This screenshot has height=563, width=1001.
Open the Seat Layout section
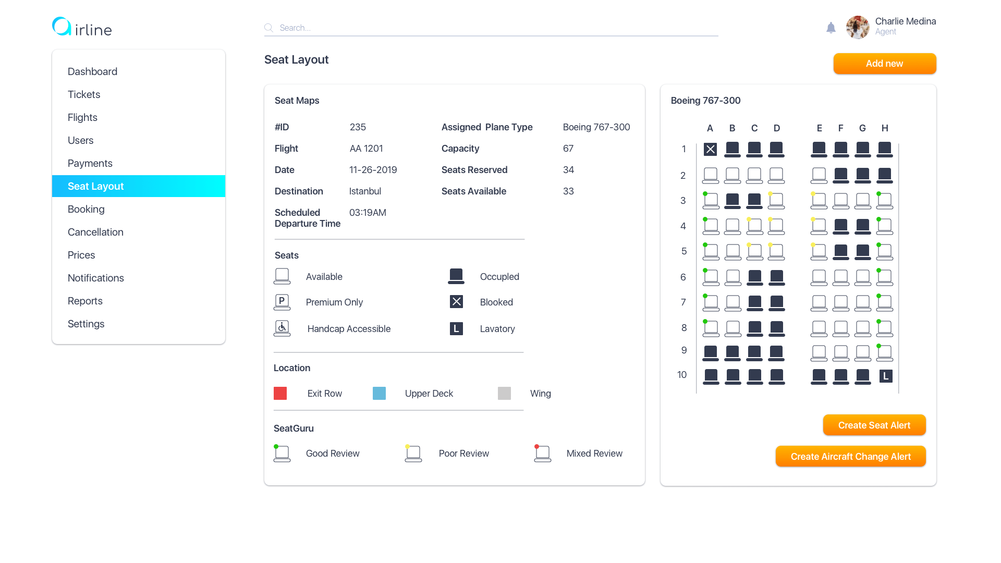click(x=95, y=186)
